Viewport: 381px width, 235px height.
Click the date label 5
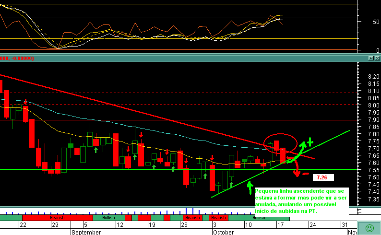85,225
